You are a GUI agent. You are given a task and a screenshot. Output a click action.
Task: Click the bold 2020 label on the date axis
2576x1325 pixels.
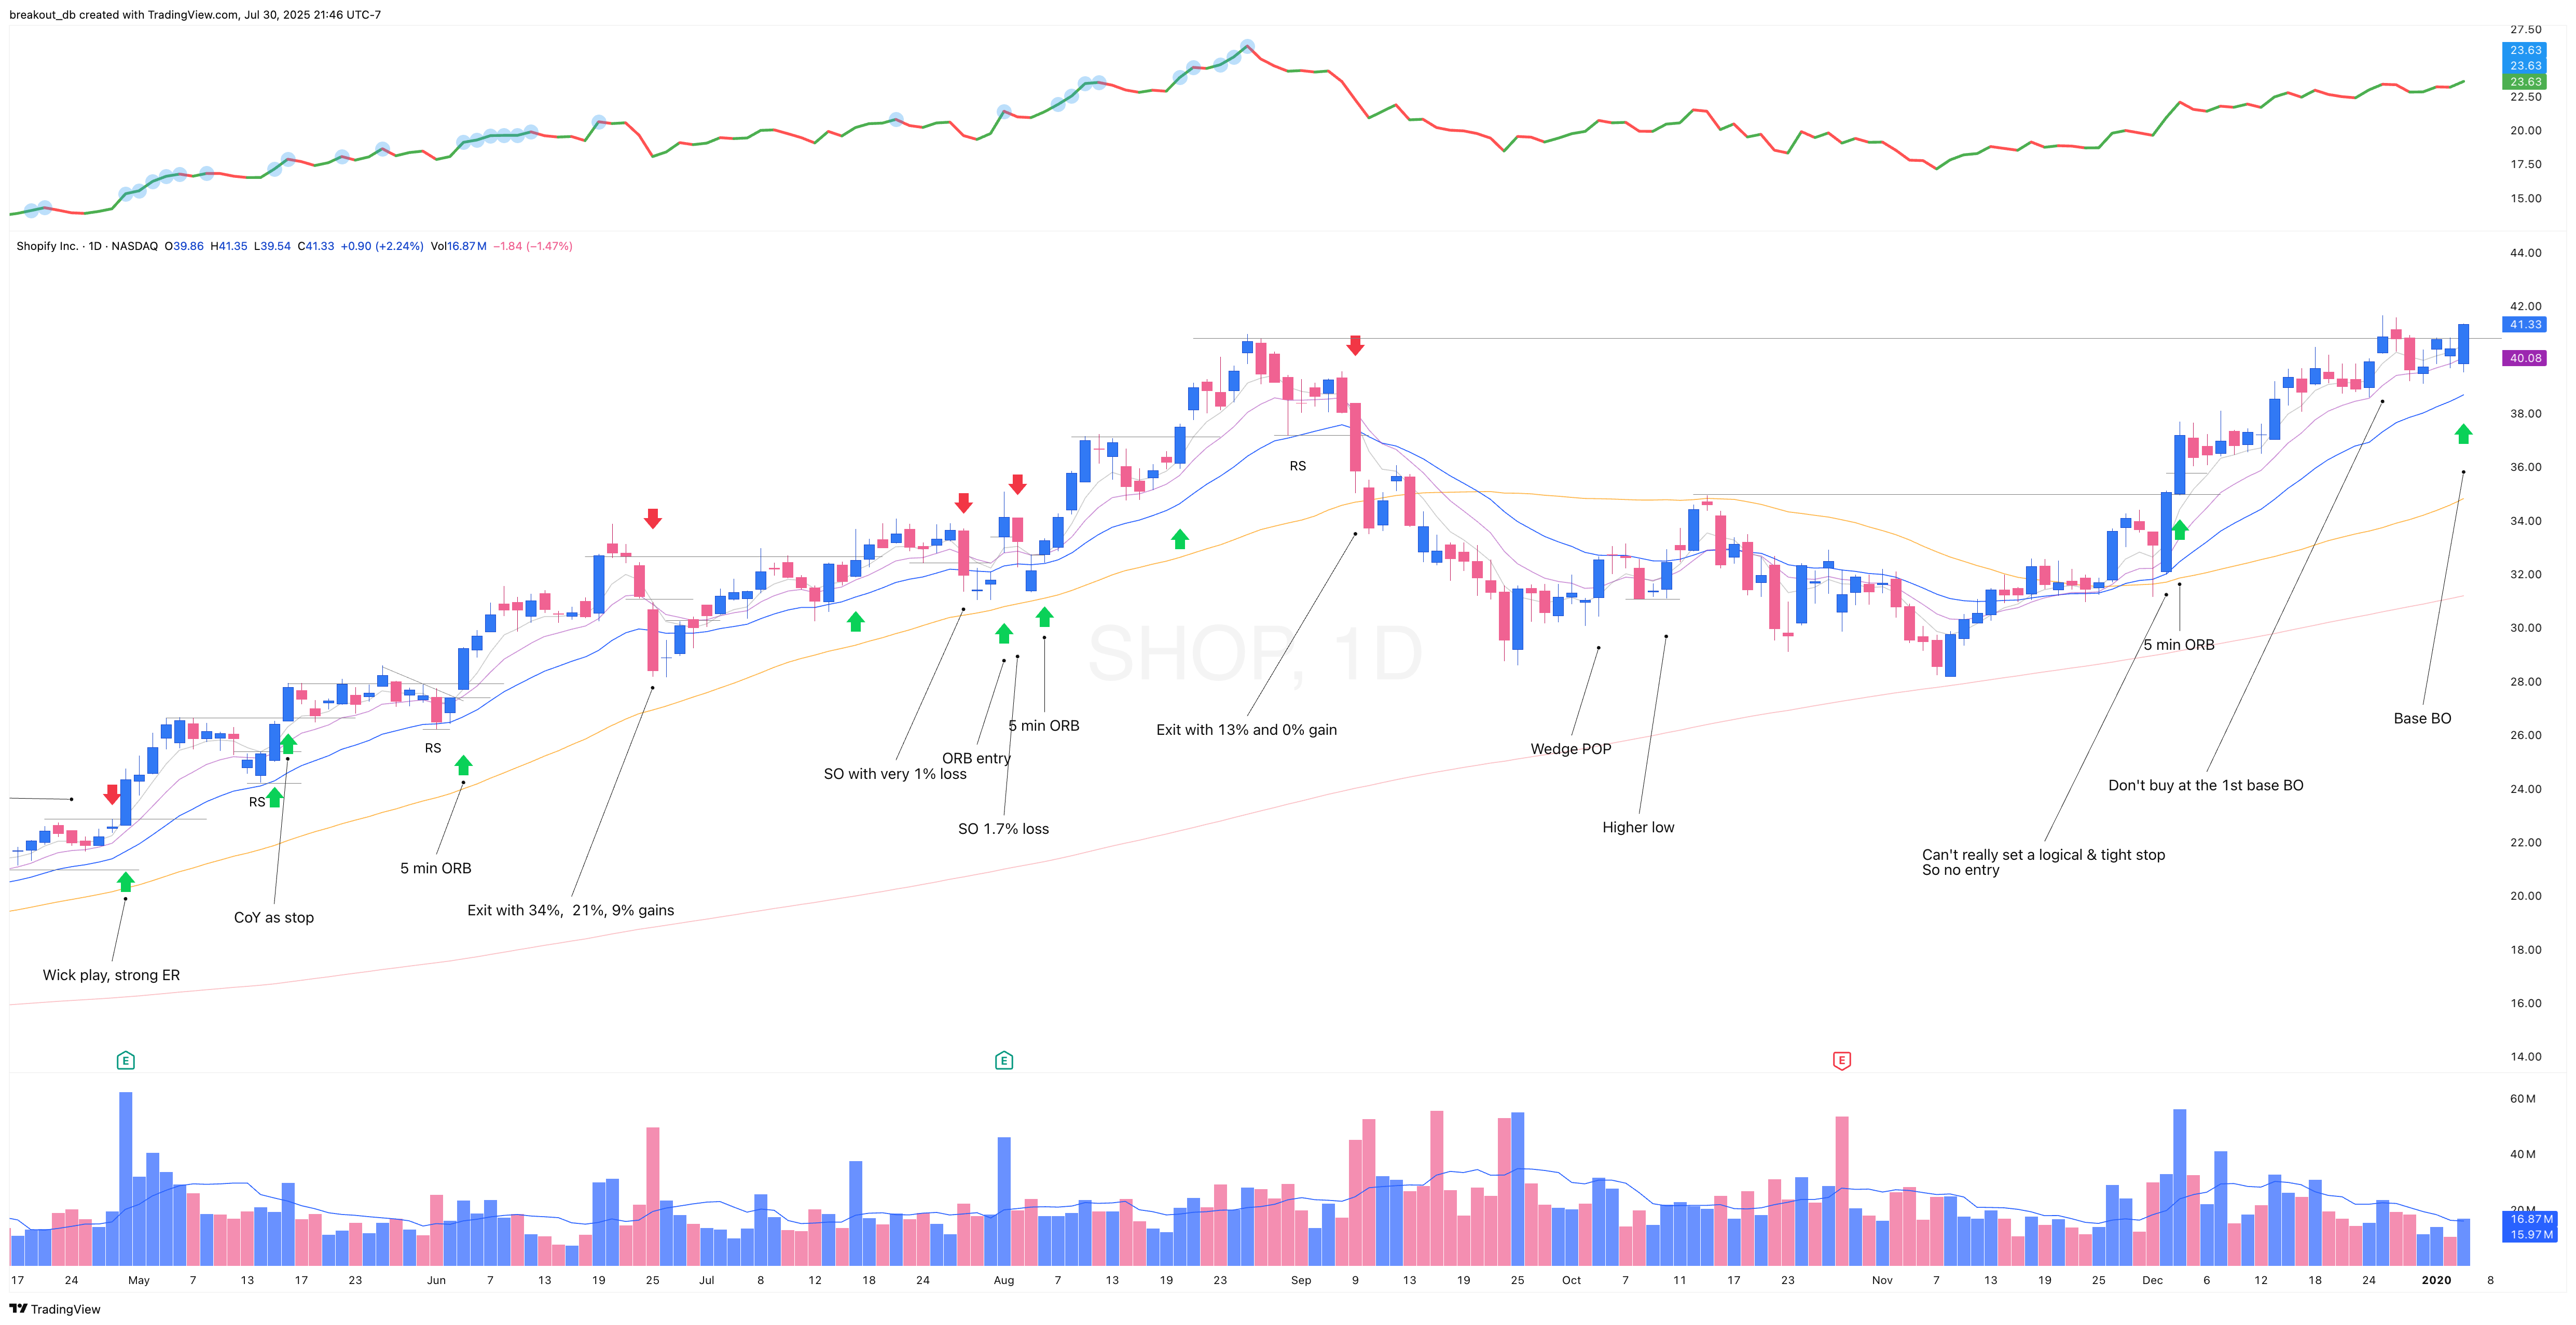pyautogui.click(x=2437, y=1280)
